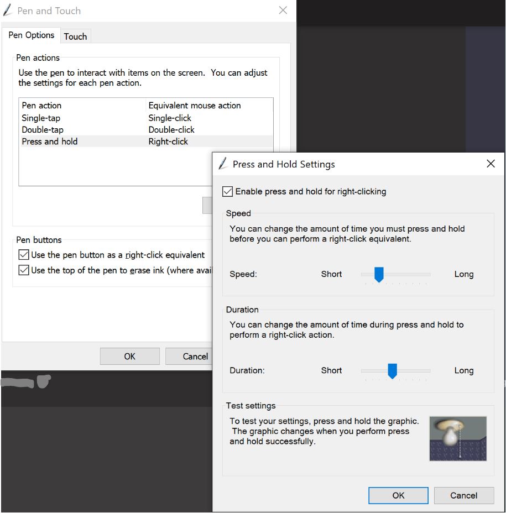Click the light bulb test graphic
The height and width of the screenshot is (513, 506).
click(458, 438)
